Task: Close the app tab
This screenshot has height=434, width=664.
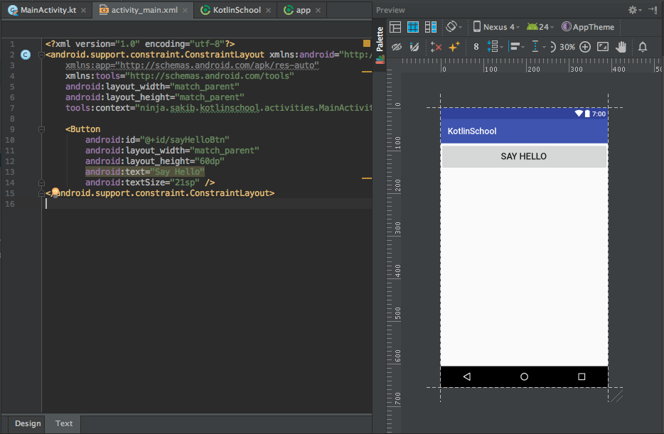Action: tap(318, 11)
